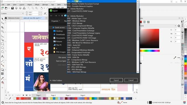The image size is (187, 105).
Task: Select the Pick tool in the toolbox
Action: (2, 19)
